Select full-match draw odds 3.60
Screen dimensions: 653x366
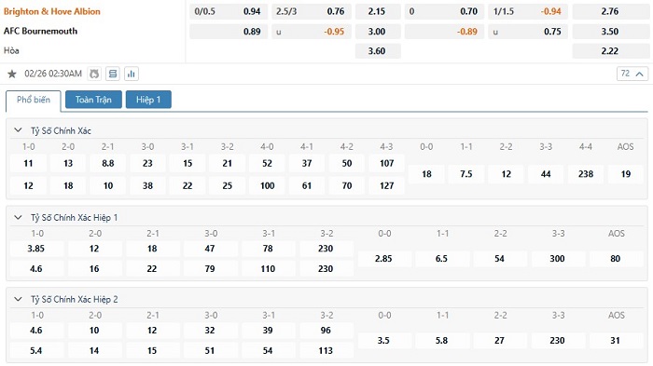378,50
